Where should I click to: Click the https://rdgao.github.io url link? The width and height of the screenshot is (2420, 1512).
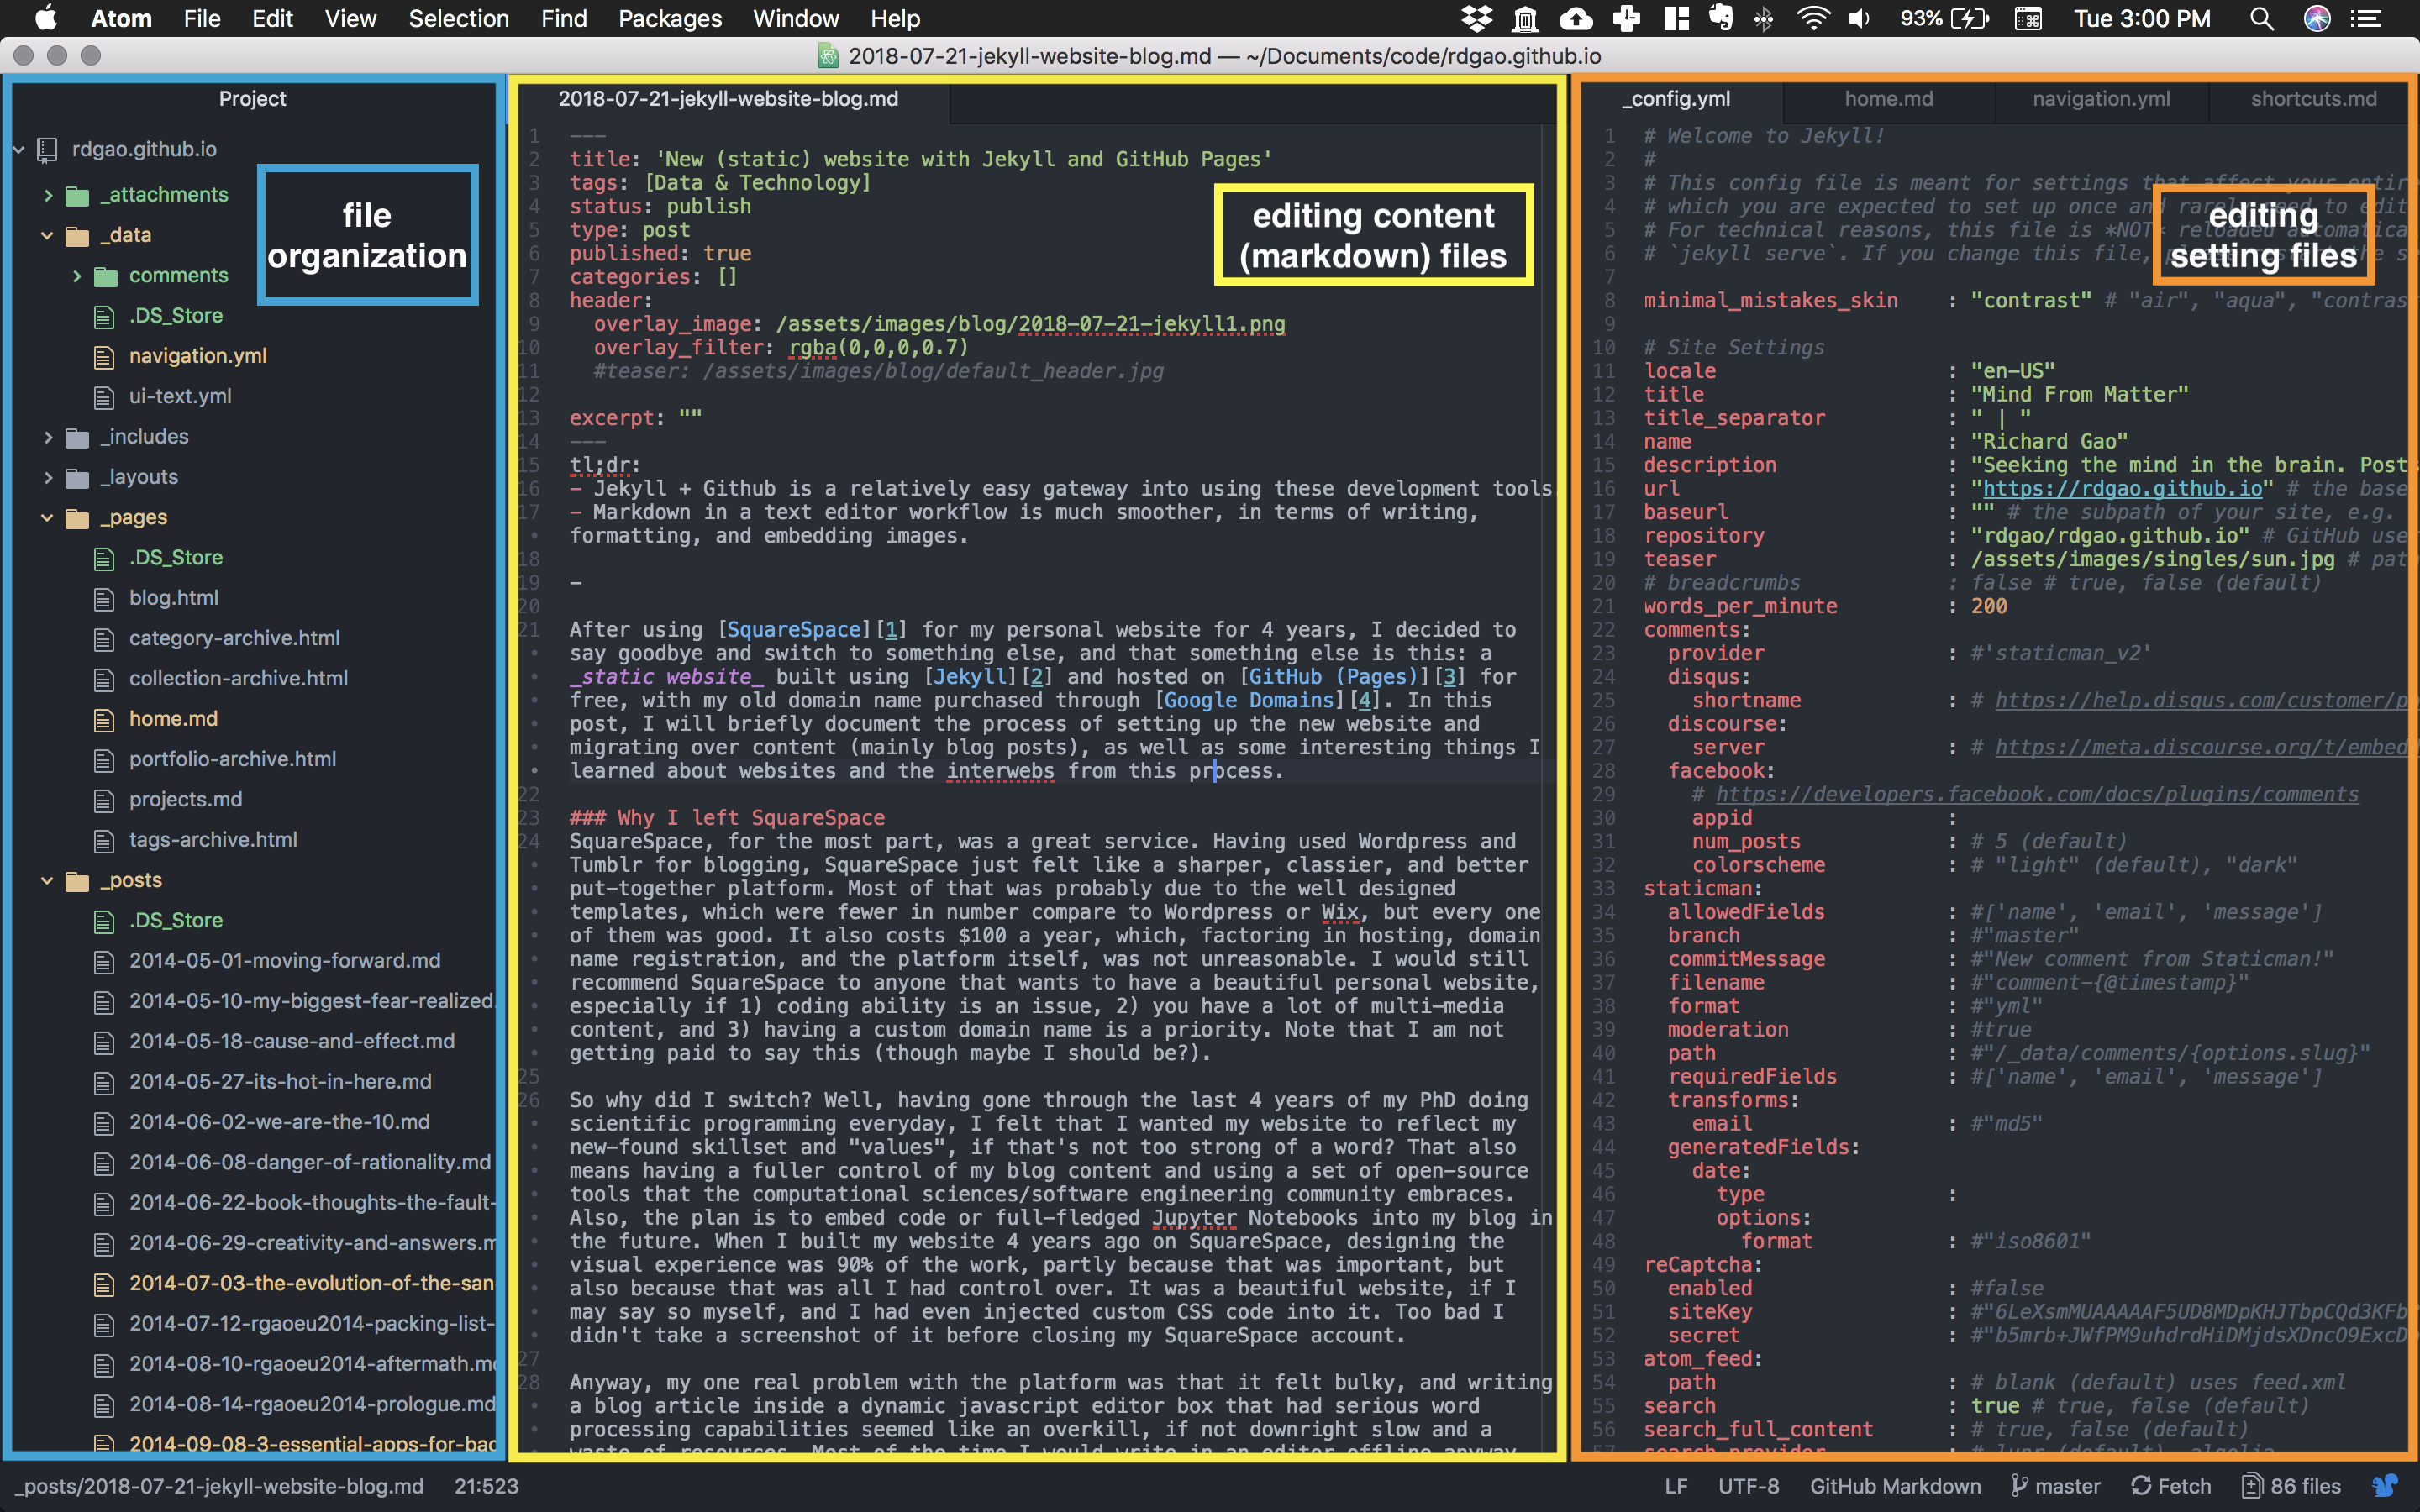click(2122, 489)
